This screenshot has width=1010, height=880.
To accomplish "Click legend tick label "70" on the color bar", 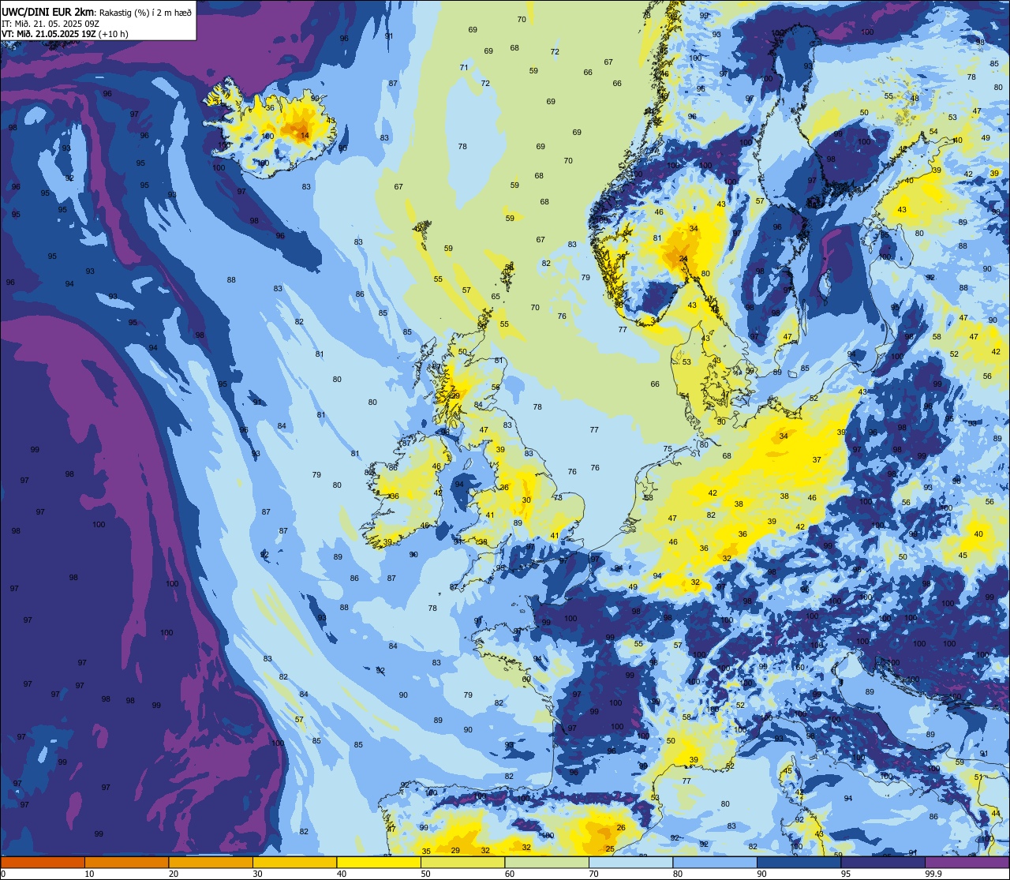I will tap(593, 874).
